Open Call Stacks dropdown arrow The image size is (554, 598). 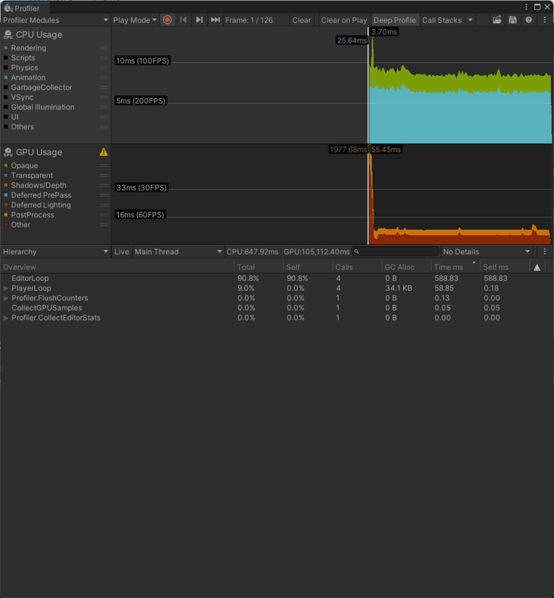(x=470, y=20)
